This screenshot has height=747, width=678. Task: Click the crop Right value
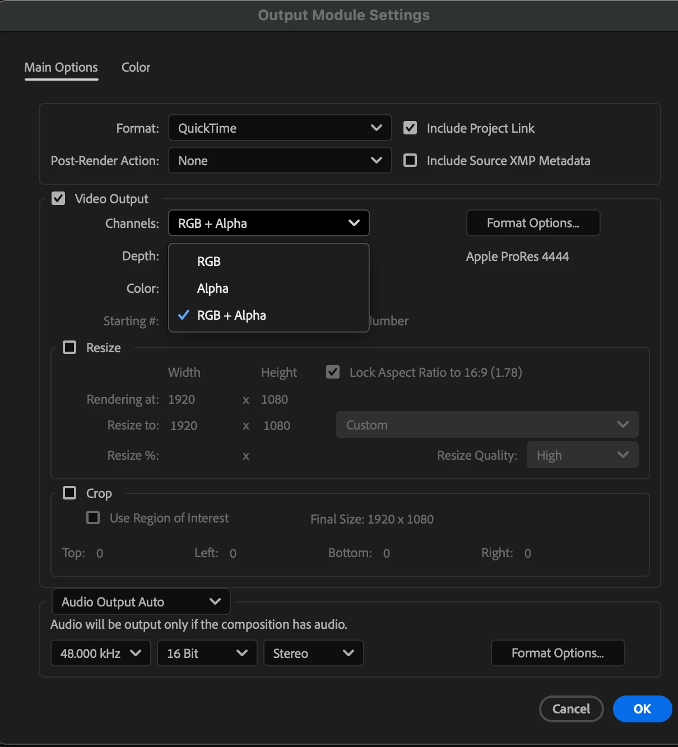pos(528,553)
